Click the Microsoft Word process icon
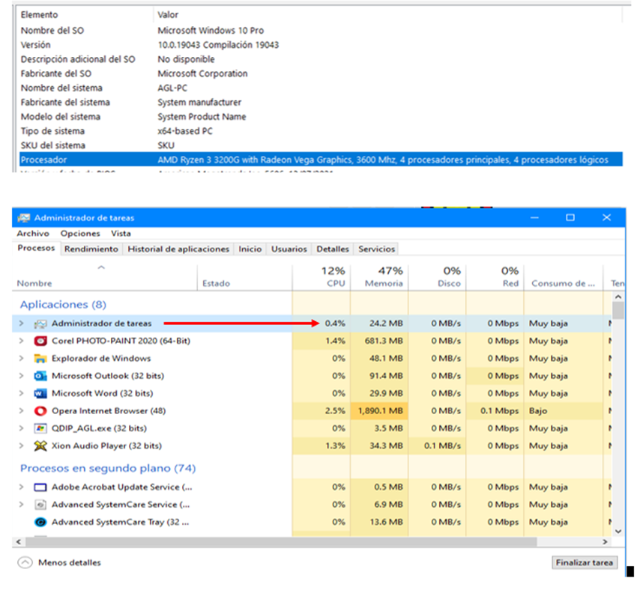This screenshot has width=640, height=590. [40, 394]
